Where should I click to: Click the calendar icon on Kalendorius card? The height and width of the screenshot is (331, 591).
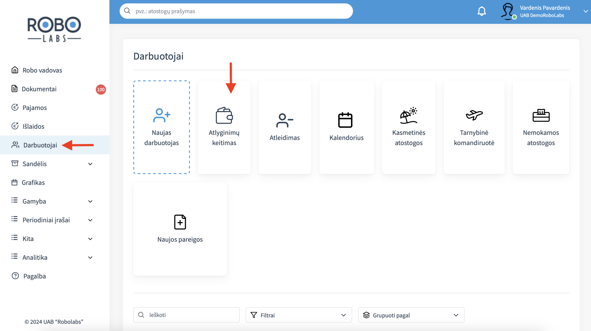pos(345,120)
